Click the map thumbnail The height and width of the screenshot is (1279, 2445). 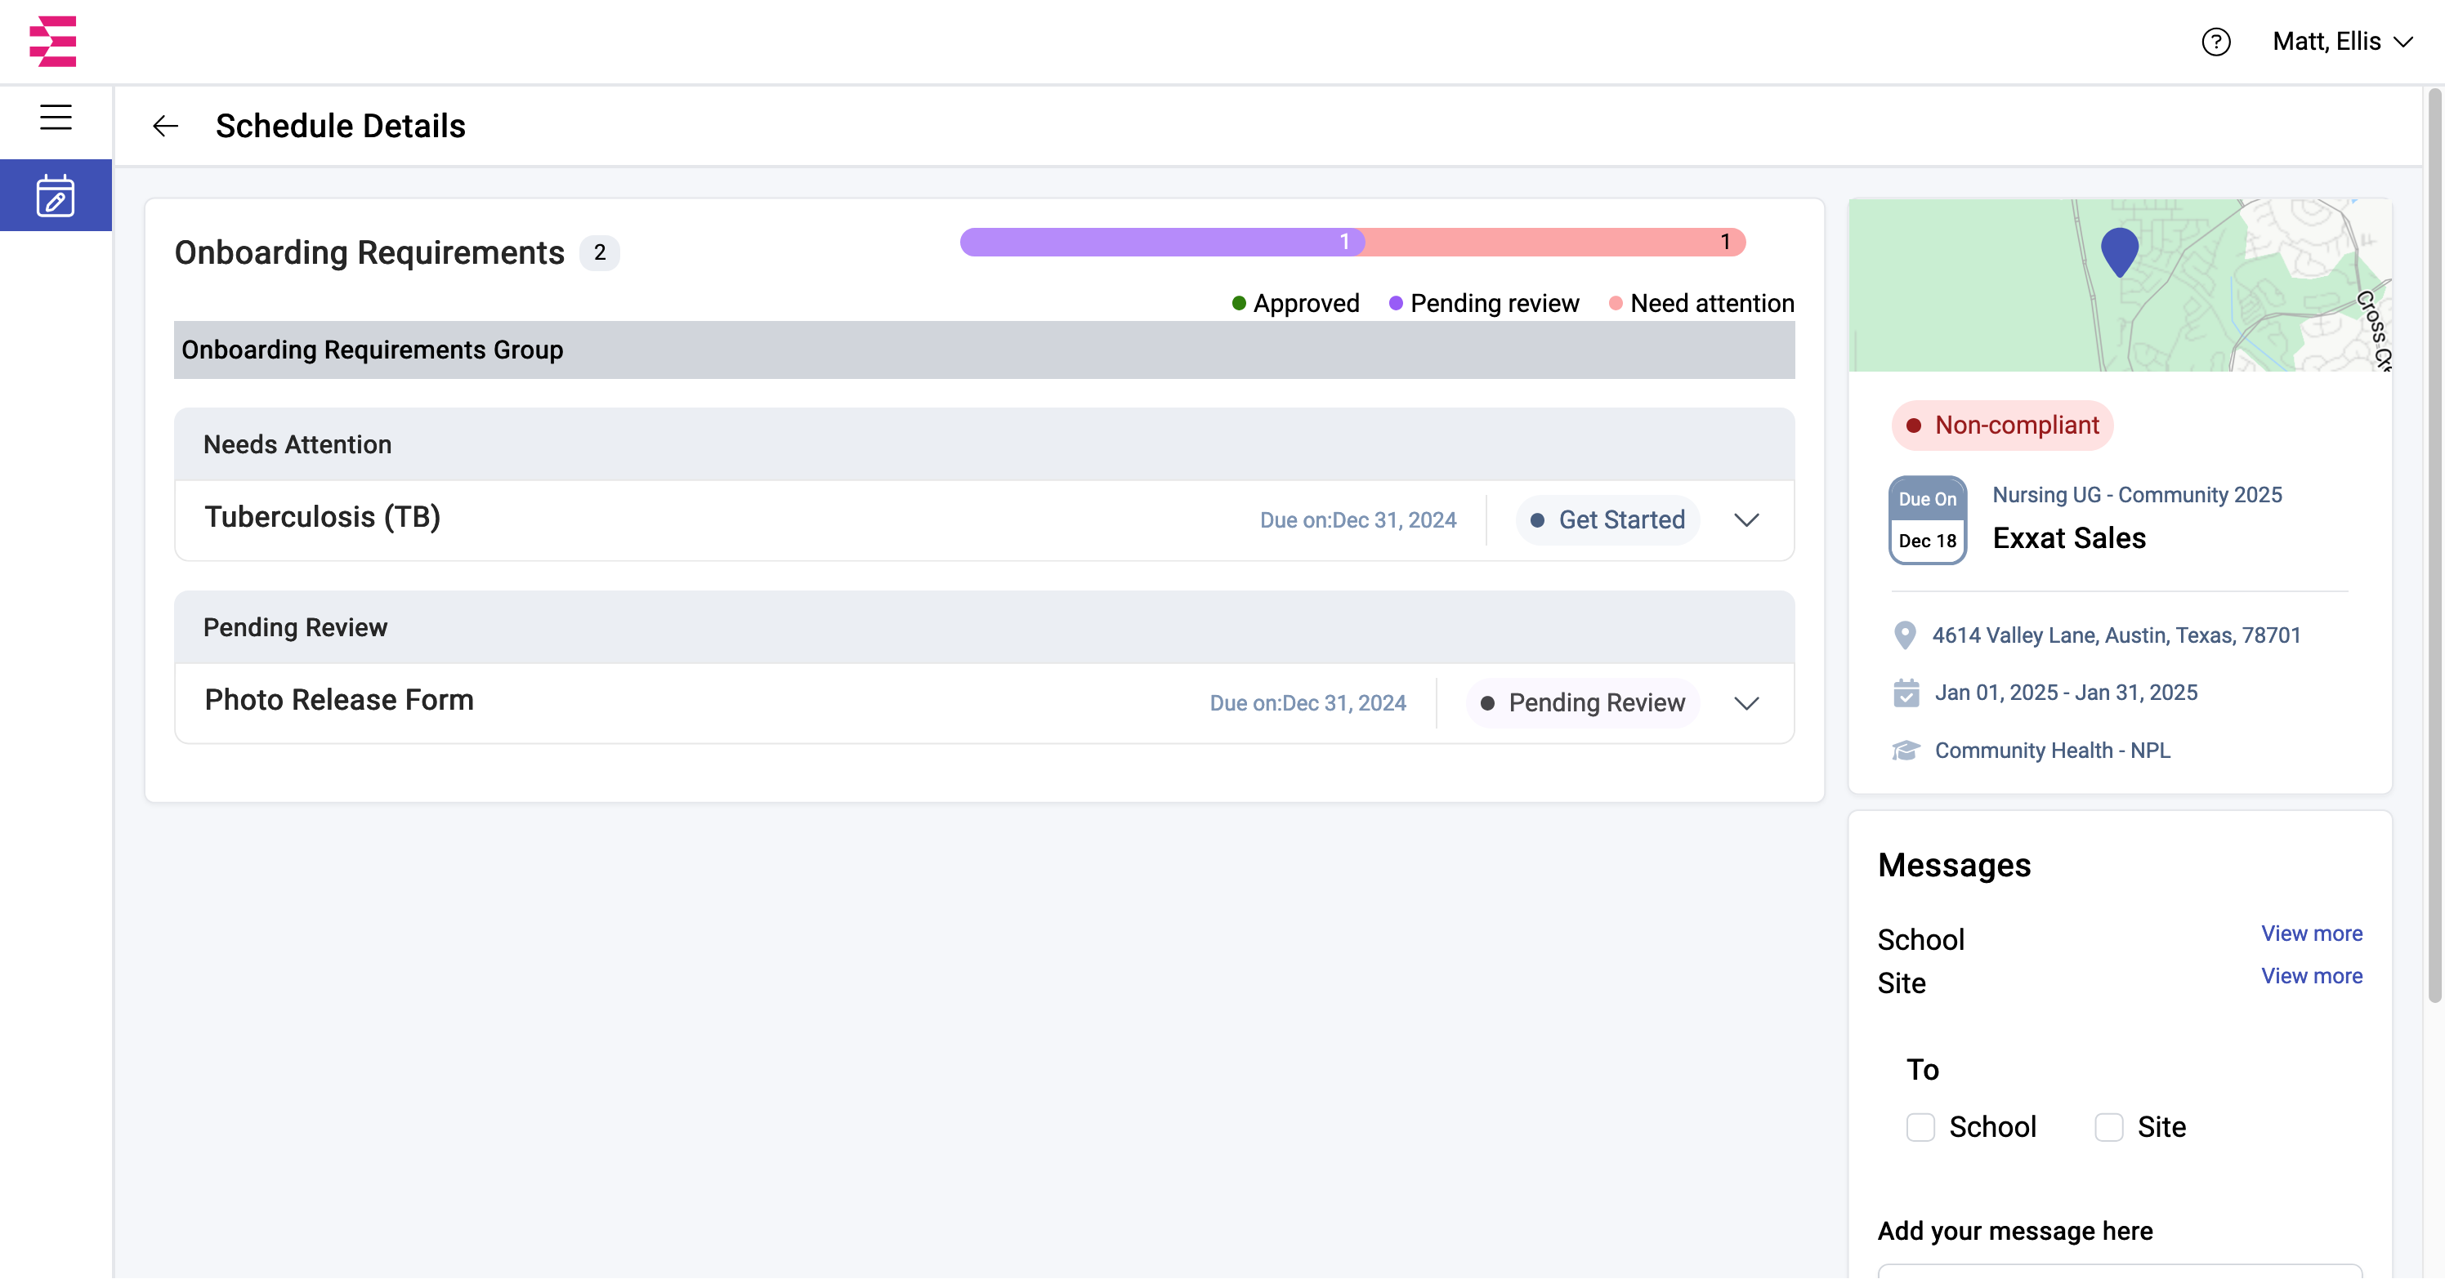point(2120,285)
